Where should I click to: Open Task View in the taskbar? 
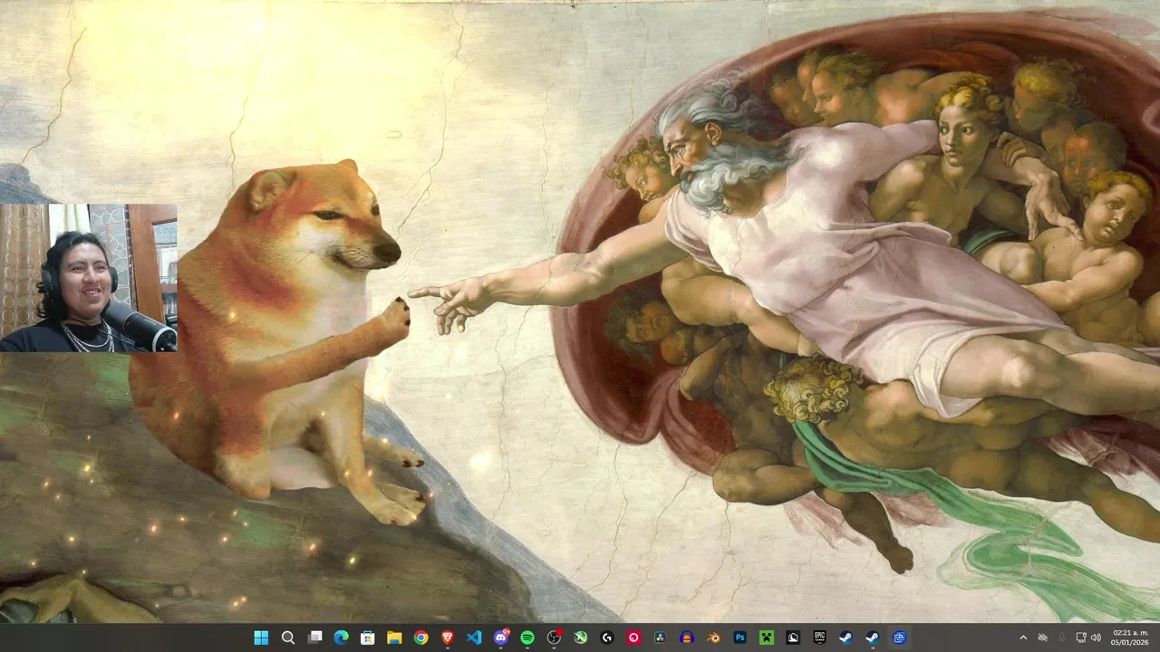coord(314,638)
